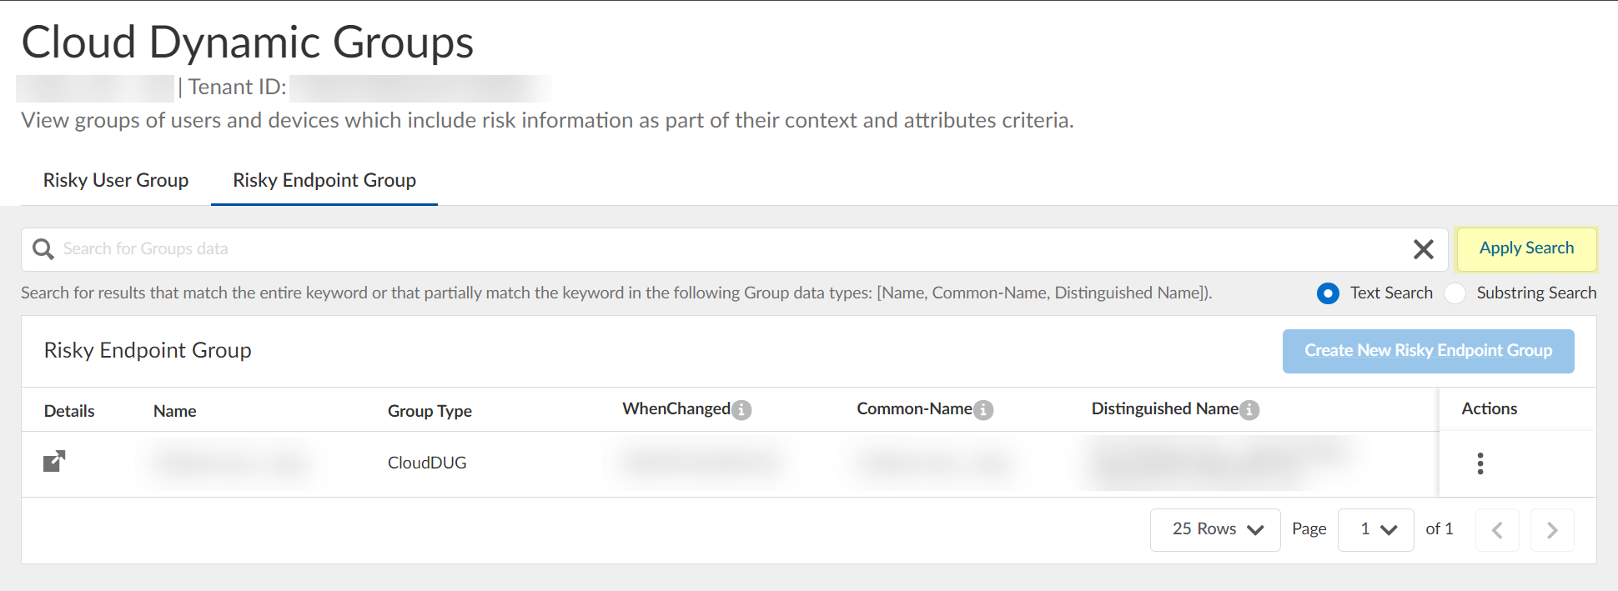
Task: Select Substring Search radio button
Action: click(1455, 293)
